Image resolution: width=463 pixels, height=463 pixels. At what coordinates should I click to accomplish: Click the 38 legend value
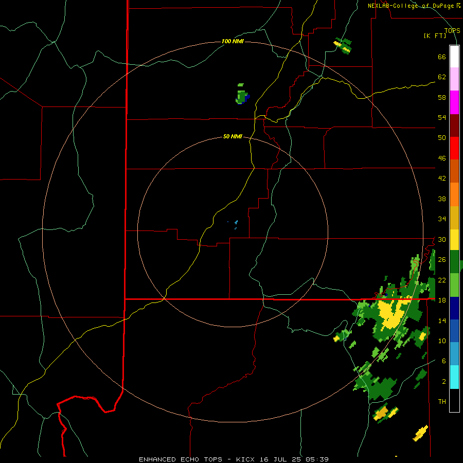(x=442, y=199)
